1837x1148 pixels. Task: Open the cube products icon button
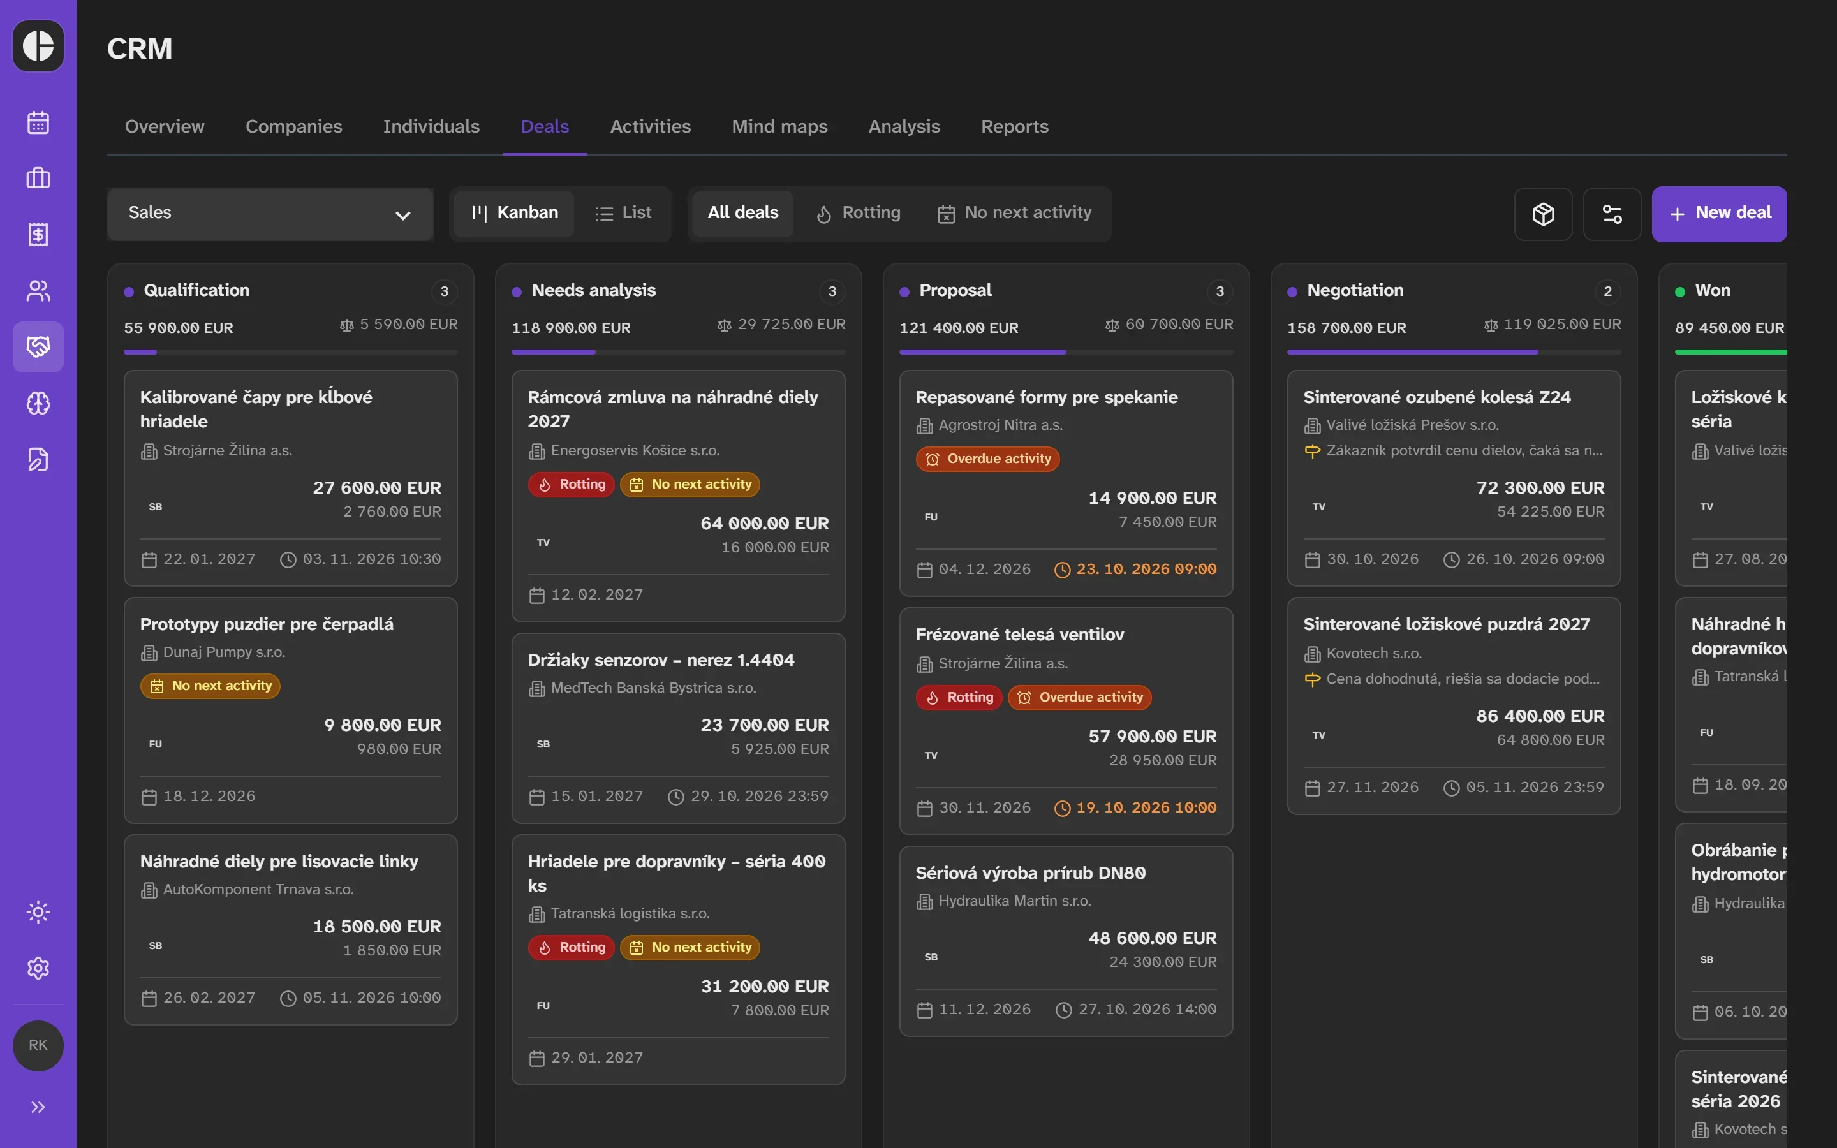pyautogui.click(x=1543, y=214)
